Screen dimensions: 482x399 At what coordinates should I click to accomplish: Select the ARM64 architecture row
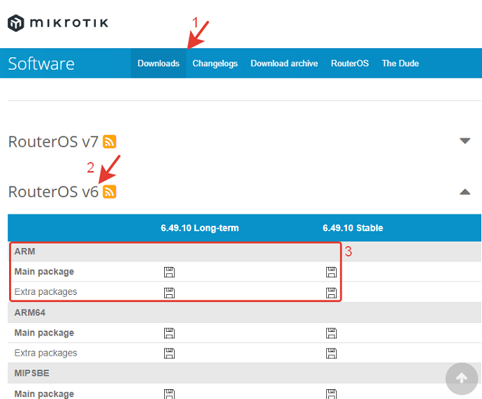pyautogui.click(x=244, y=312)
